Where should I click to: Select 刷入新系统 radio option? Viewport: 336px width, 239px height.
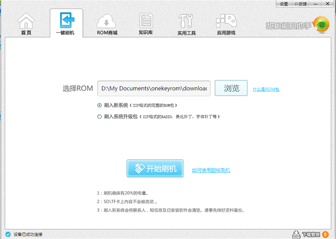99,105
